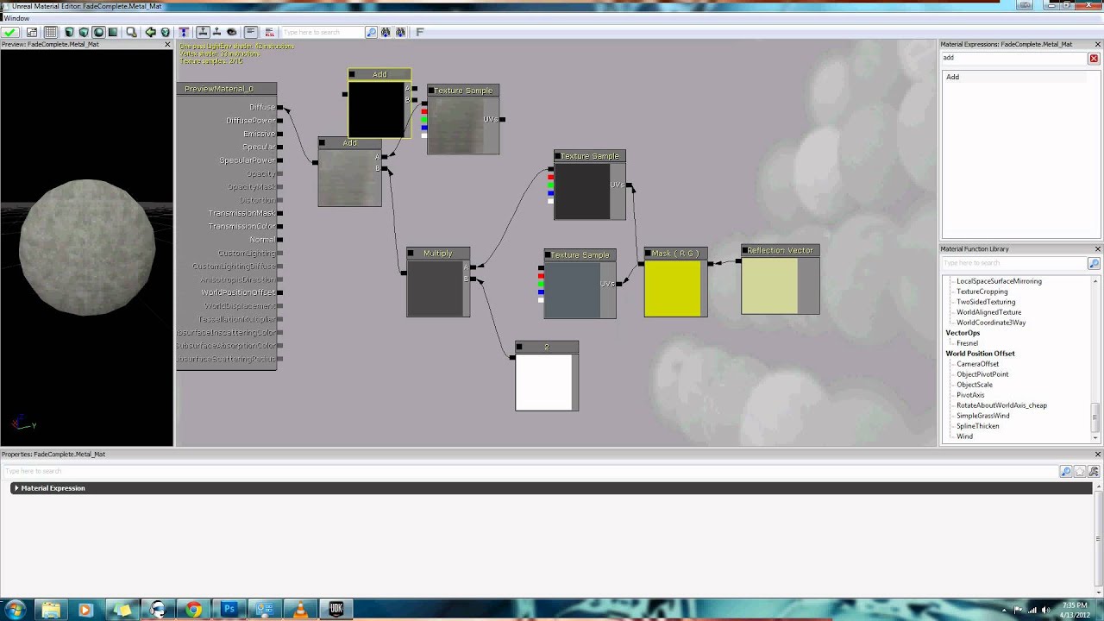Viewport: 1104px width, 621px height.
Task: Click the UDK taskbar icon
Action: [336, 610]
